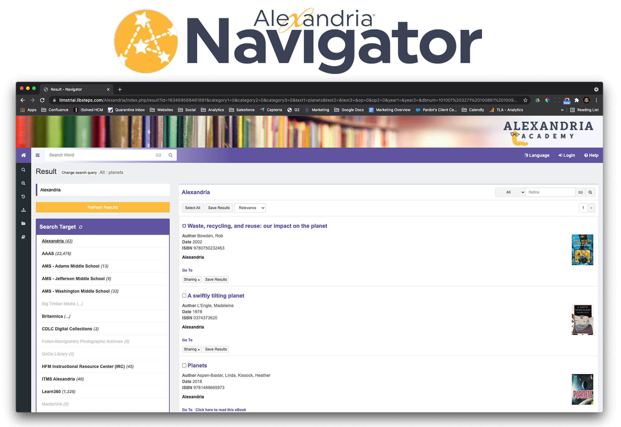Click the Search magnifier in search bar
The width and height of the screenshot is (621, 427).
click(171, 155)
